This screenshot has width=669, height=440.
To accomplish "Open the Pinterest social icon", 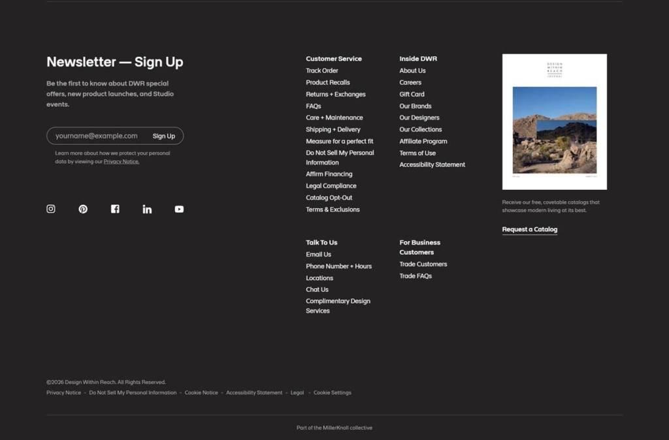I will pyautogui.click(x=83, y=209).
